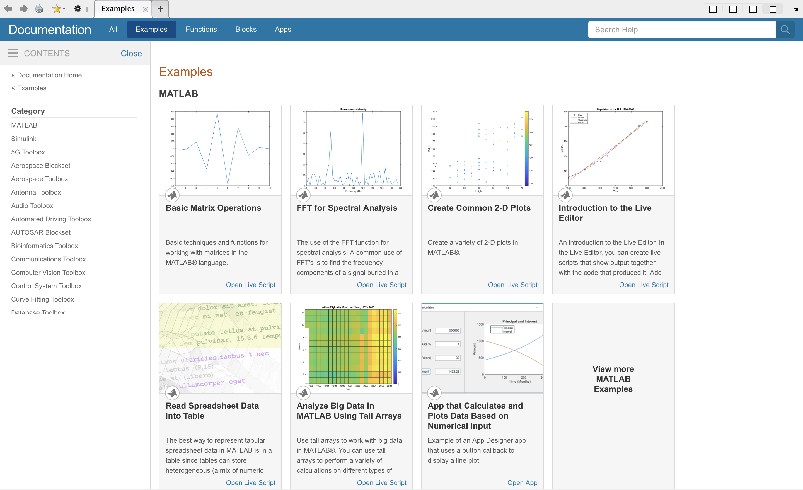Select the Functions filter tab
Viewport: 803px width, 490px height.
coord(201,29)
